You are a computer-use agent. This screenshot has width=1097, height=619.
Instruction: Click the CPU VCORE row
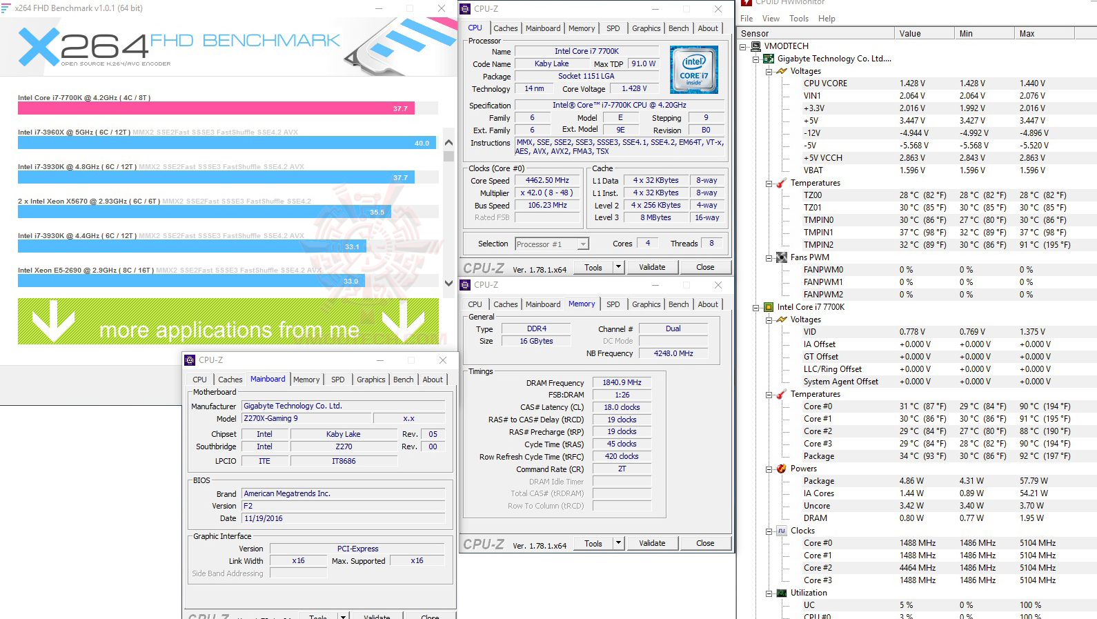pyautogui.click(x=938, y=83)
